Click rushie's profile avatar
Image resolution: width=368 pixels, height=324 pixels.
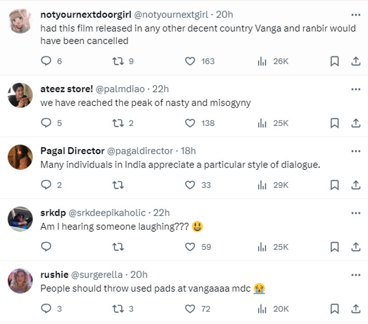click(20, 281)
